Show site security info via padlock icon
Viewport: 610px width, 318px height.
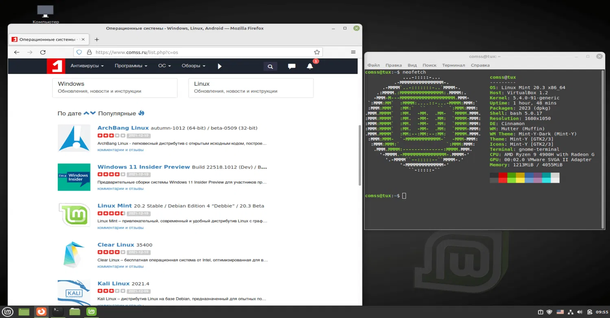[89, 52]
